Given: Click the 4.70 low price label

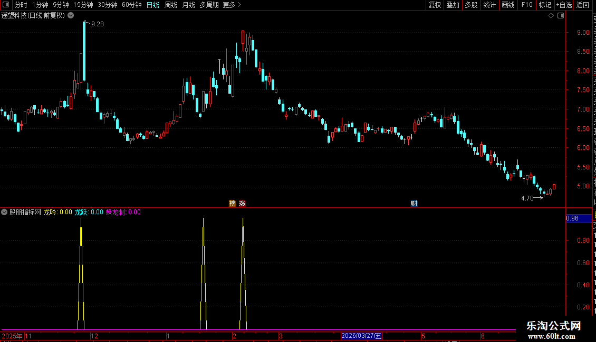Looking at the screenshot, I should (x=527, y=198).
